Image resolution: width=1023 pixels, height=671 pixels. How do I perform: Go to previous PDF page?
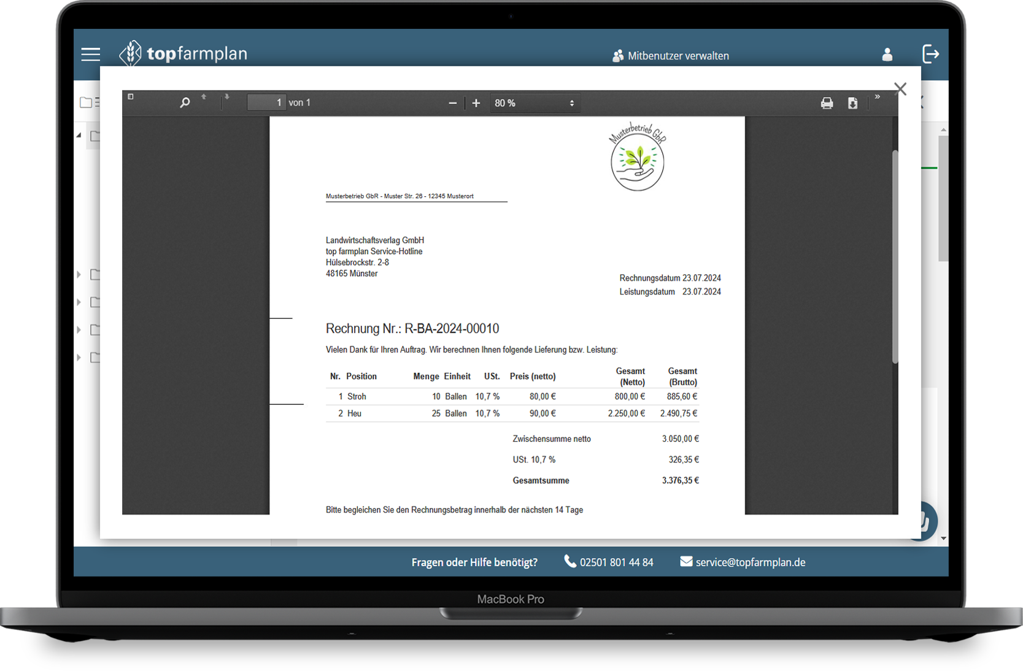(204, 97)
